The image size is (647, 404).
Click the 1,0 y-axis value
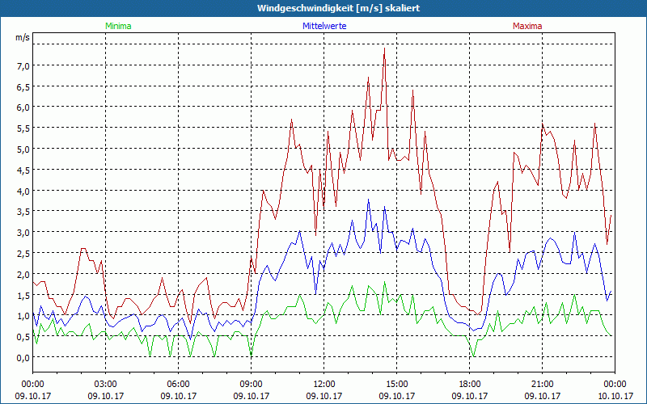tap(23, 316)
